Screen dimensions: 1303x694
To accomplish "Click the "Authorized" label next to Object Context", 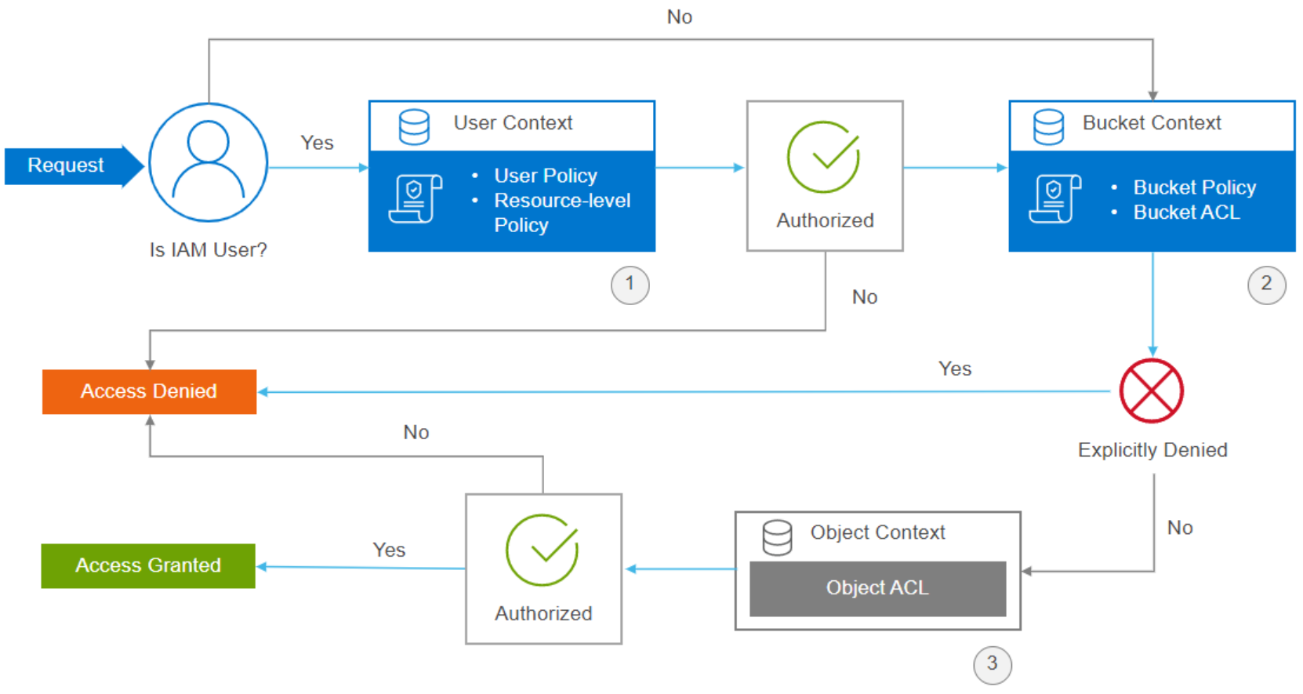I will [543, 613].
